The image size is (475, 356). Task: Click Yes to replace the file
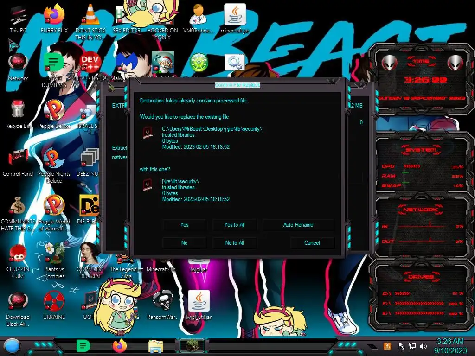tap(184, 225)
